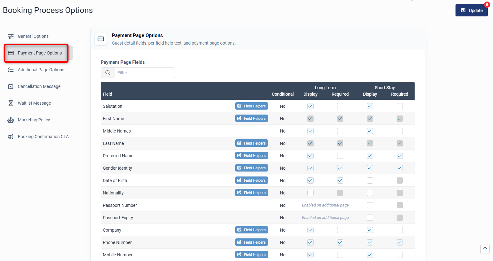
Task: Click the Middle Names field name
Action: [117, 131]
